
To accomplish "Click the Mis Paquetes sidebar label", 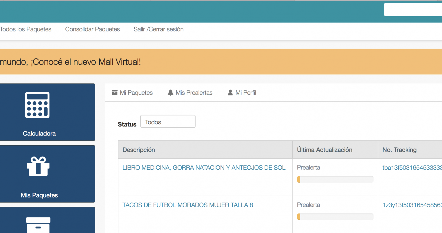I will point(39,195).
